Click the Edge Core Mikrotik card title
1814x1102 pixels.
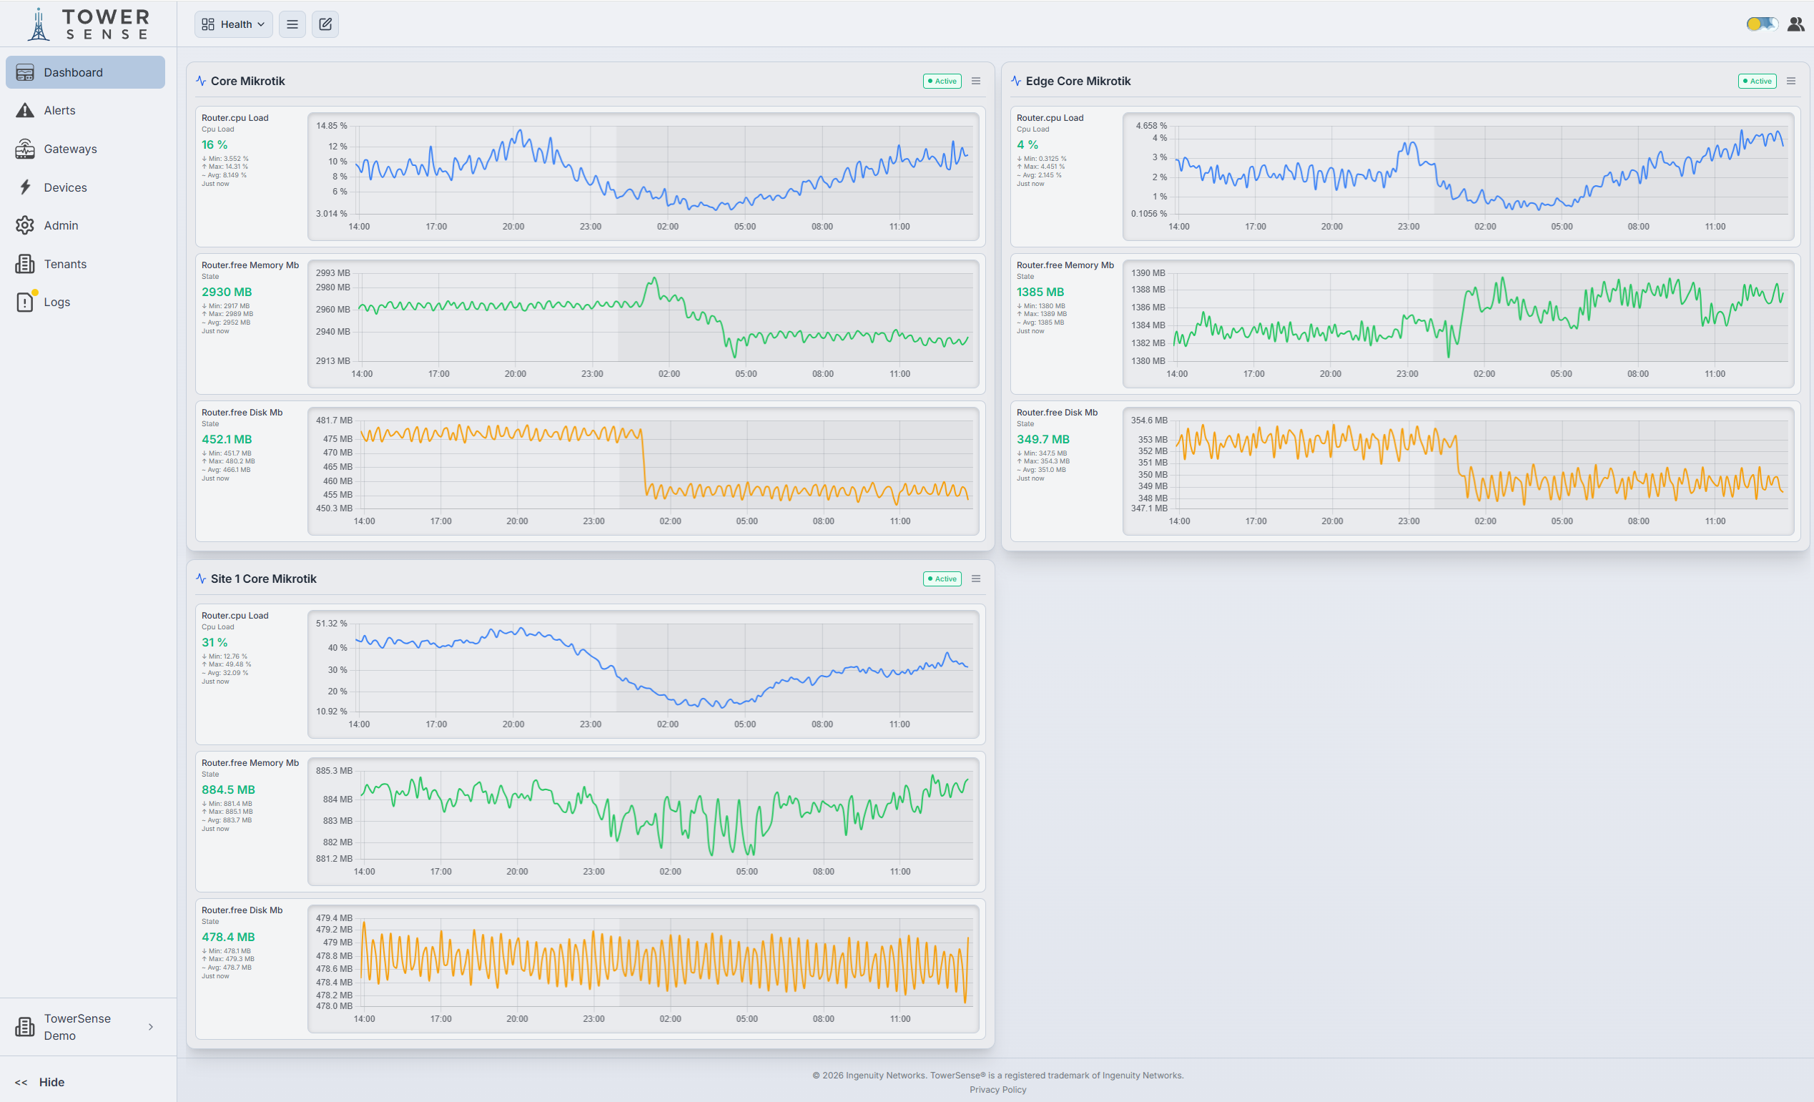[1078, 81]
